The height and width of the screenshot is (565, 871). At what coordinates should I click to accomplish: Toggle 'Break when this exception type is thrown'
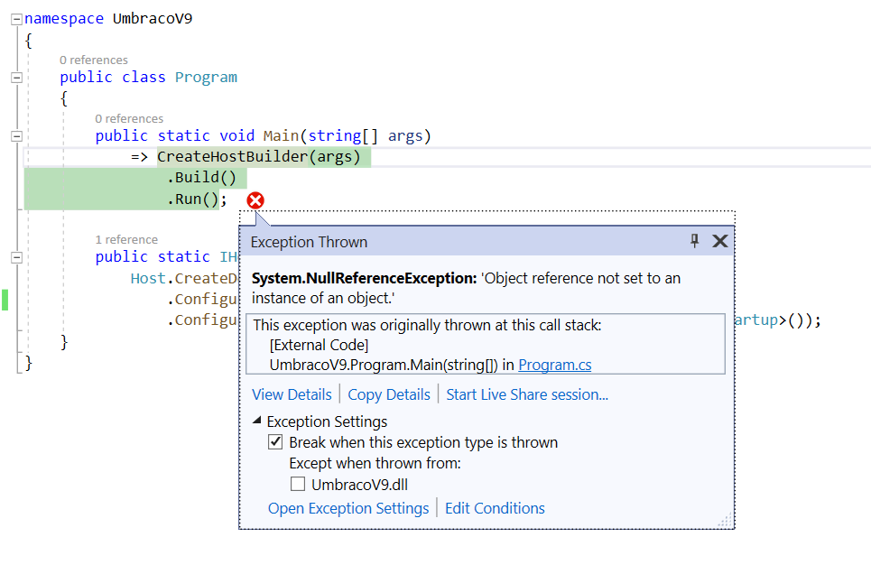[276, 442]
